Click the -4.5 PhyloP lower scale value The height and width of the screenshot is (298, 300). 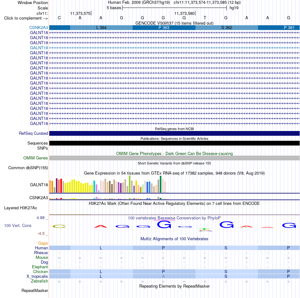pos(41,234)
